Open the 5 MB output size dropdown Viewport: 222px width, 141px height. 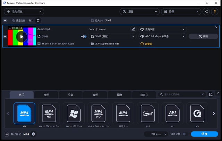(112, 36)
